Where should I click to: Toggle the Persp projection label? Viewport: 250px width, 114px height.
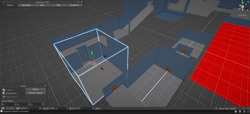coord(242,15)
